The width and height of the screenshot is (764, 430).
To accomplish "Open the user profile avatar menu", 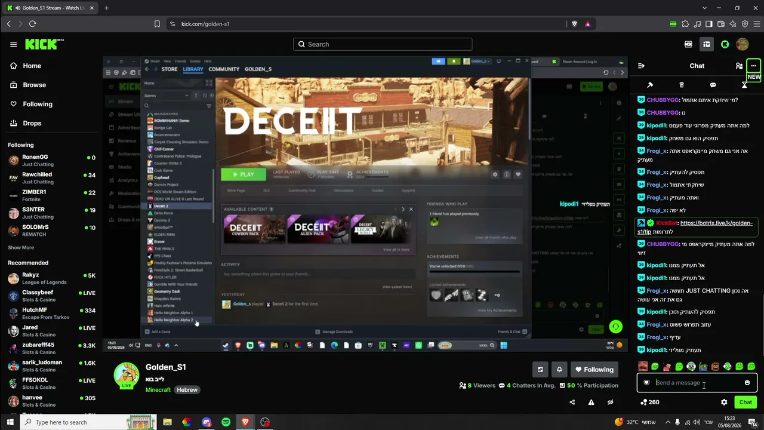I will [743, 44].
